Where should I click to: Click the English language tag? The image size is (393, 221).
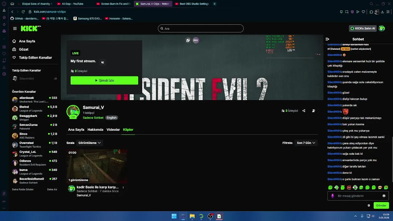click(x=112, y=118)
